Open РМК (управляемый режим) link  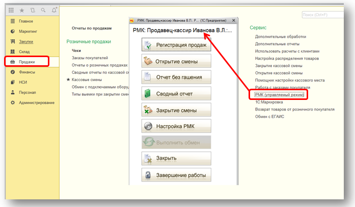pyautogui.click(x=279, y=95)
